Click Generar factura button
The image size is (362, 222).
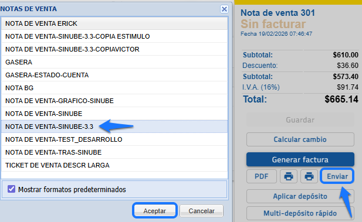pos(300,159)
